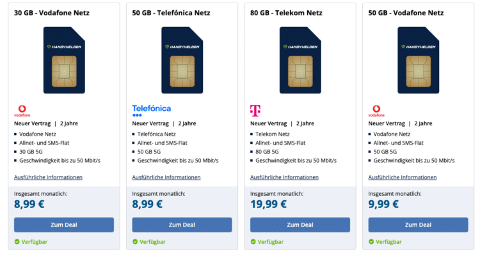Viewport: 480px width, 256px height.
Task: Open Ausführliche Informationen for 50 GB Vodafone
Action: (403, 177)
